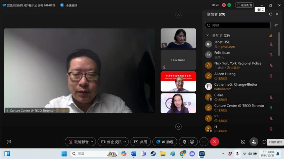Open the more options ellipsis menu

click(204, 142)
